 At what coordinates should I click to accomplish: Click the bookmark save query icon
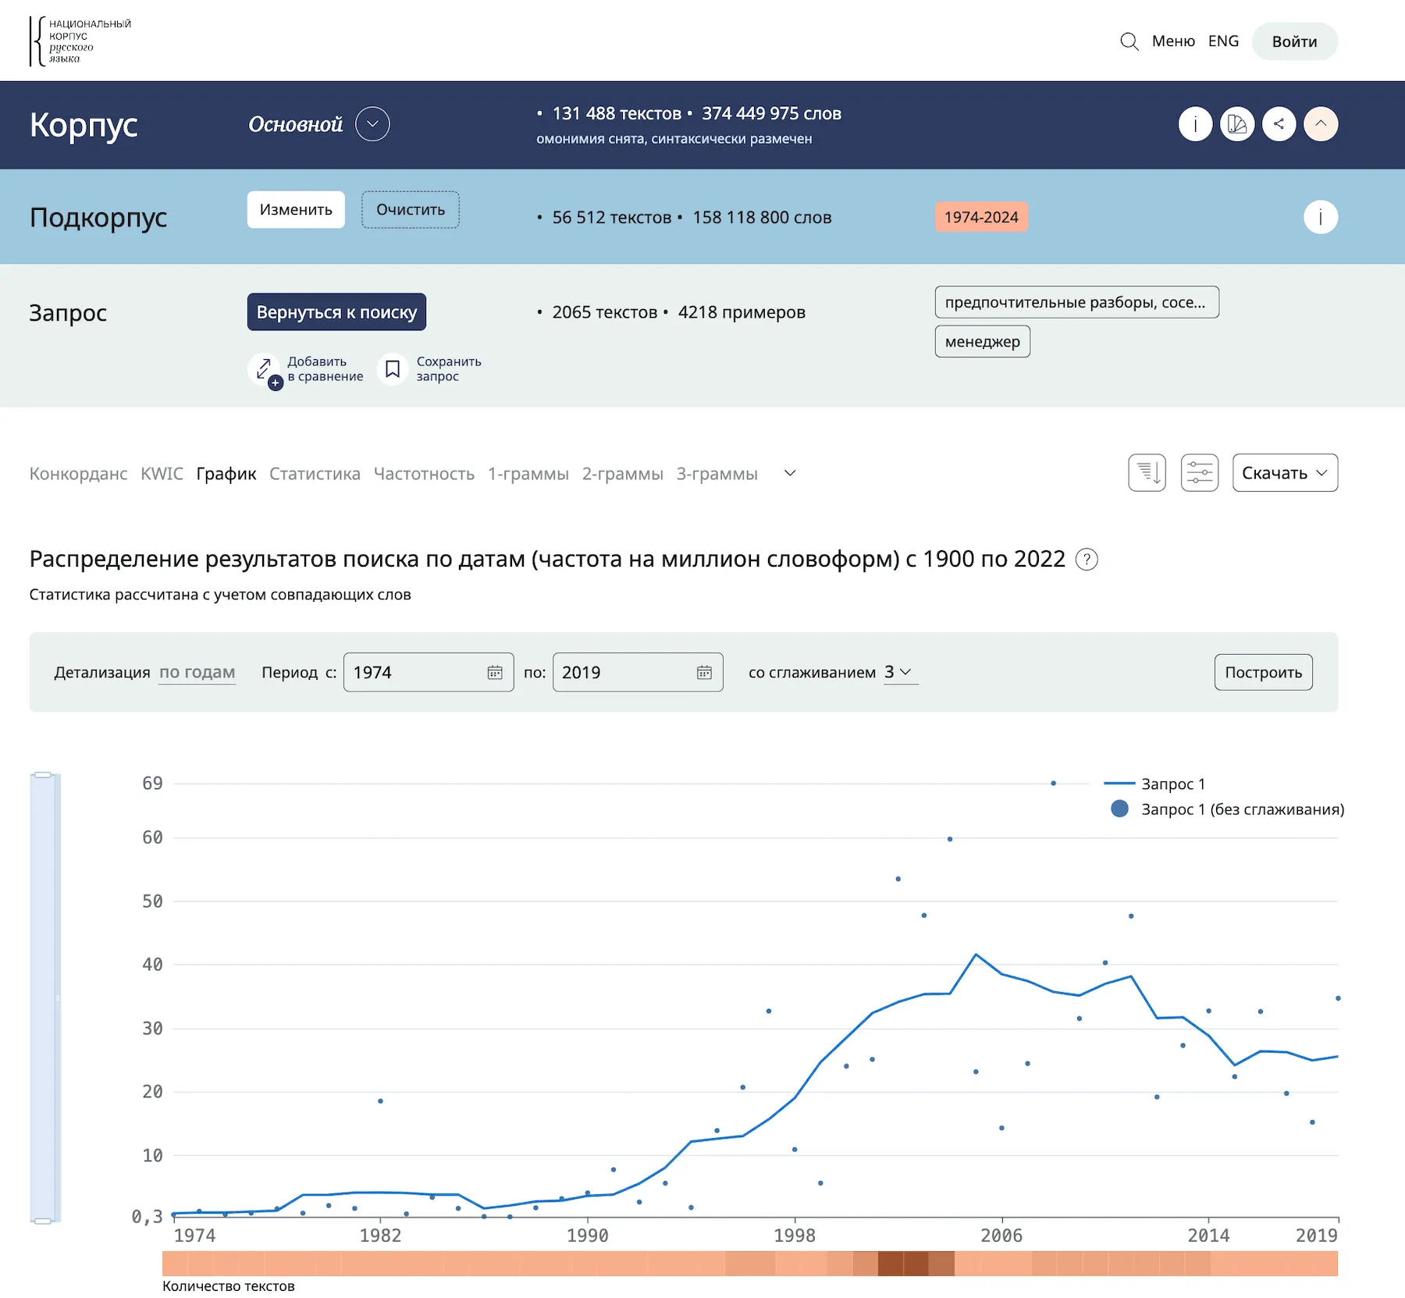[x=393, y=369]
